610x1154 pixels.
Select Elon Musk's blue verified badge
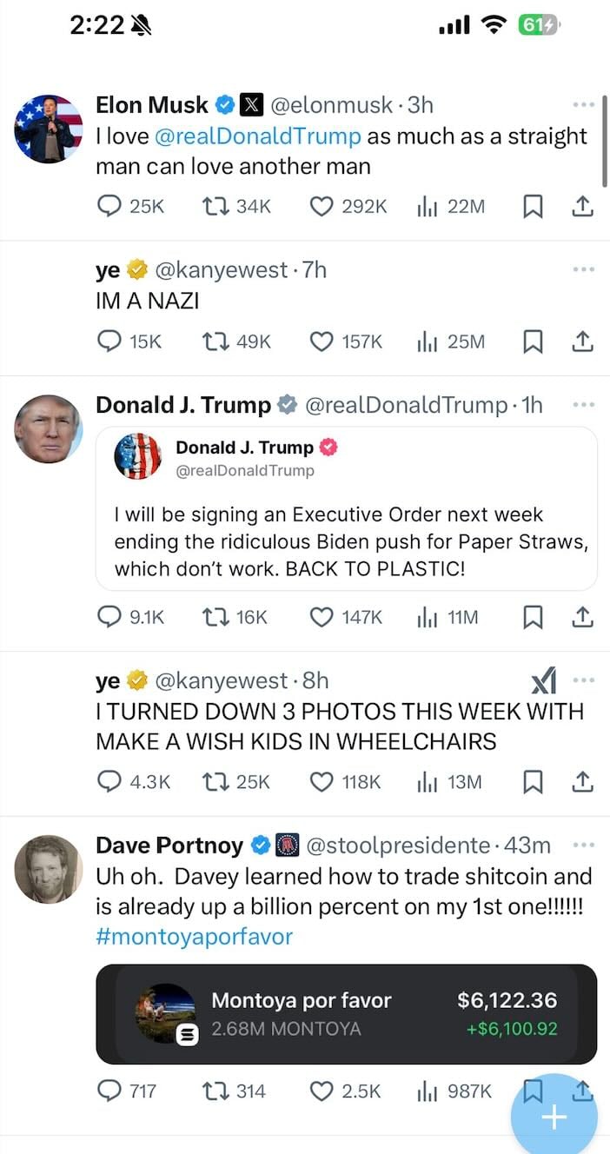225,104
